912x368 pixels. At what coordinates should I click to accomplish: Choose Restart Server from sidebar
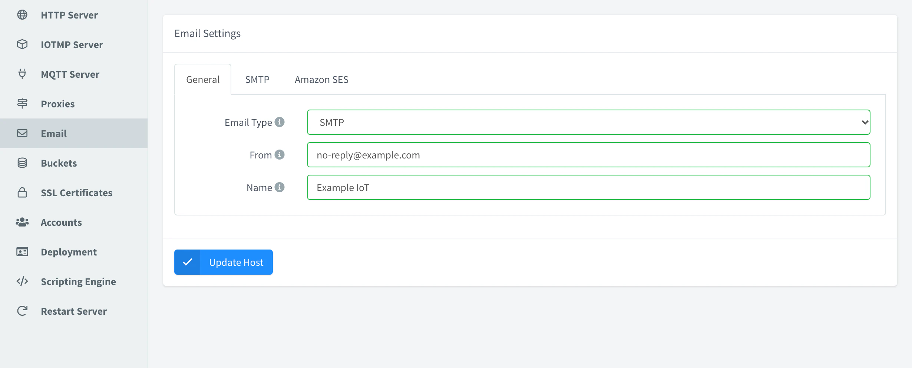[x=74, y=311]
